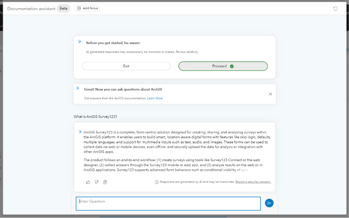This screenshot has height=218, width=349.
Task: Click the info icon beside the AI disclaimer
Action: tap(157, 182)
